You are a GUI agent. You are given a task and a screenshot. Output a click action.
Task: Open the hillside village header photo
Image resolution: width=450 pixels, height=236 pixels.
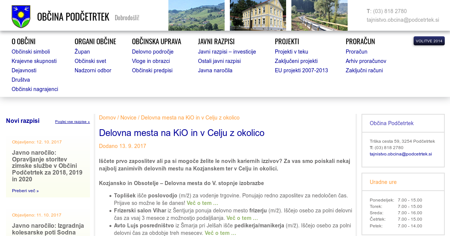(x=196, y=15)
